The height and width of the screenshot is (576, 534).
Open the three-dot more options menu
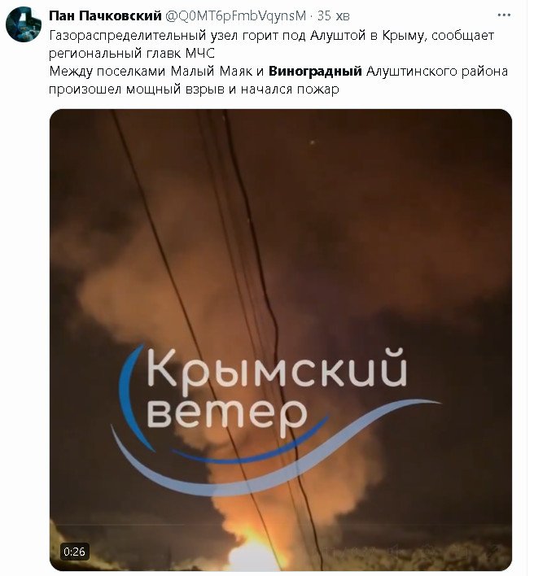point(504,15)
